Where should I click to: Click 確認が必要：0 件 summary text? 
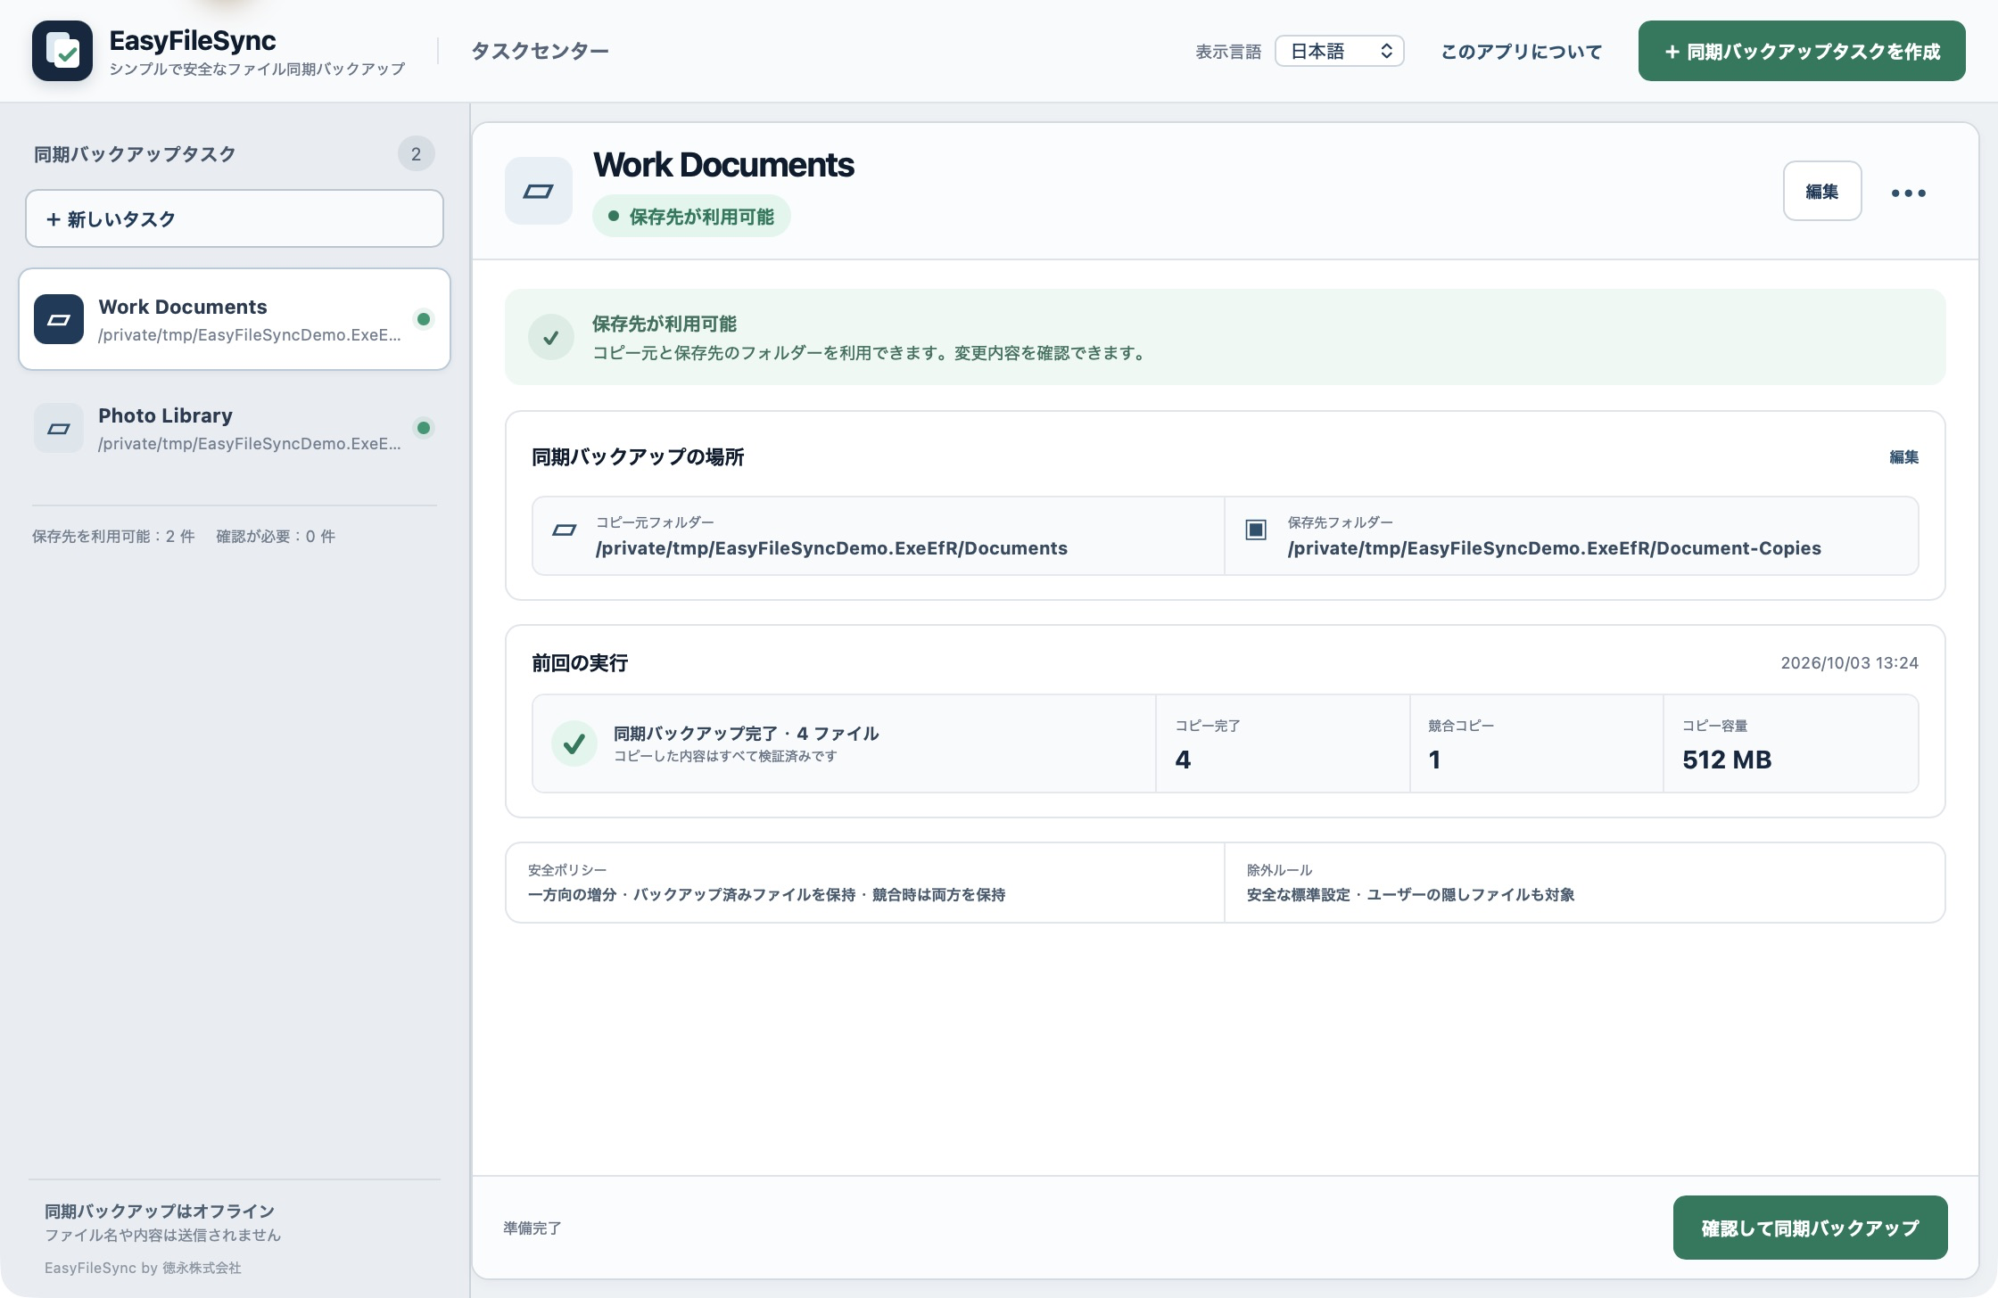pos(276,537)
